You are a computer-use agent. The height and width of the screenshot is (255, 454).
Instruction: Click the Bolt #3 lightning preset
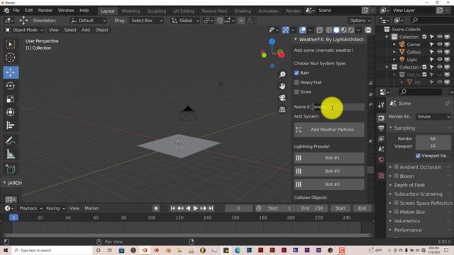[329, 184]
